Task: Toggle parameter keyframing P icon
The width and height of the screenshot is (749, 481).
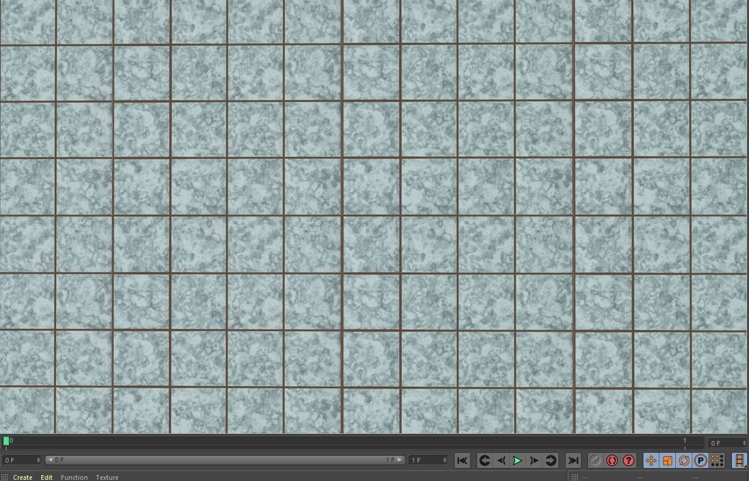Action: click(x=701, y=460)
